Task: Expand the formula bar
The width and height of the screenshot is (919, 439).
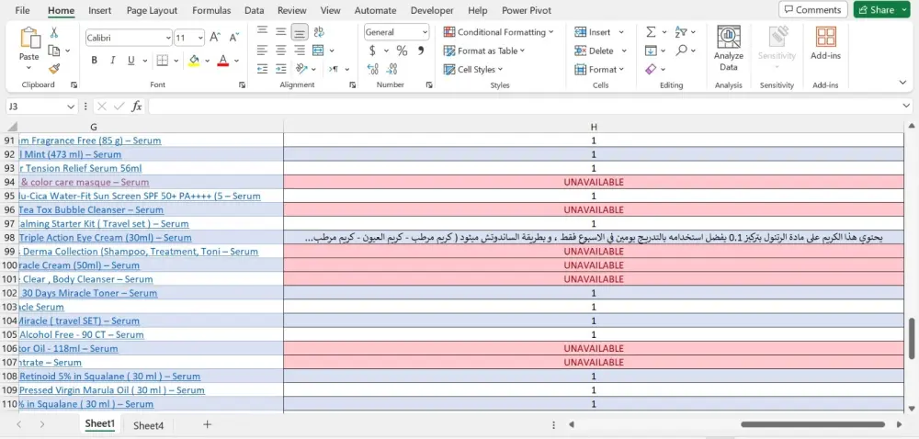Action: click(x=907, y=106)
